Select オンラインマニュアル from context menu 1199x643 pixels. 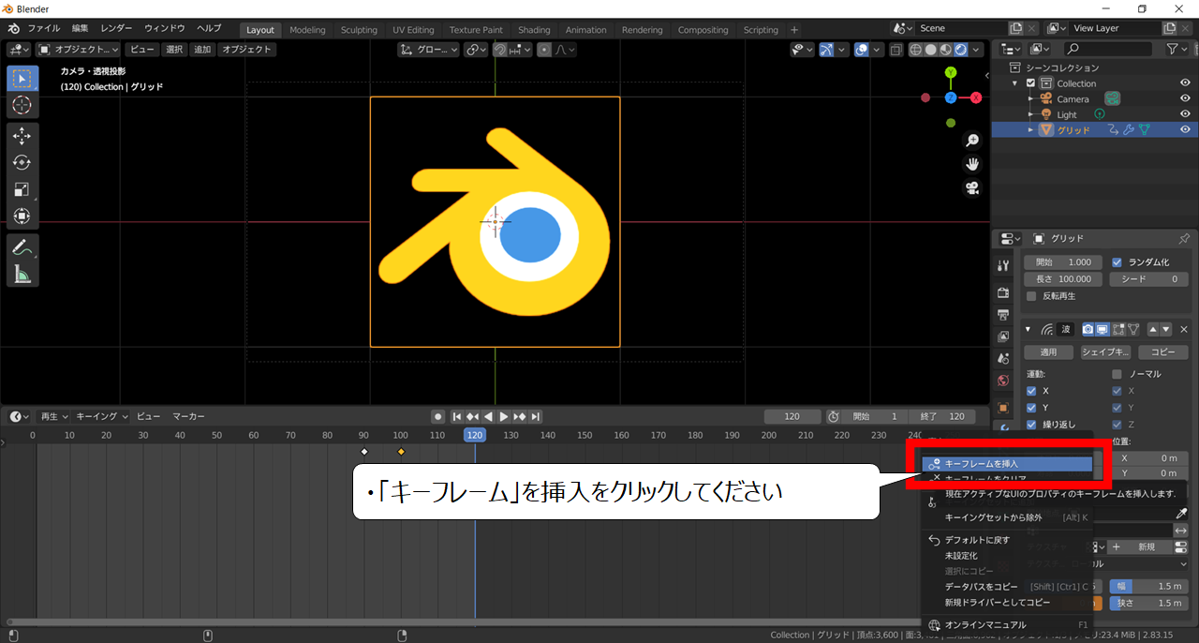(1008, 624)
